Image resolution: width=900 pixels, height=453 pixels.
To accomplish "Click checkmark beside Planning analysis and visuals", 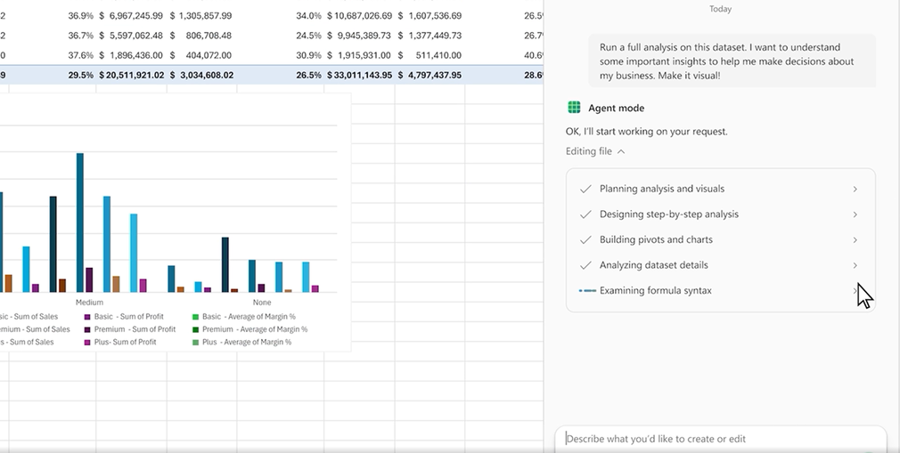I will (585, 189).
